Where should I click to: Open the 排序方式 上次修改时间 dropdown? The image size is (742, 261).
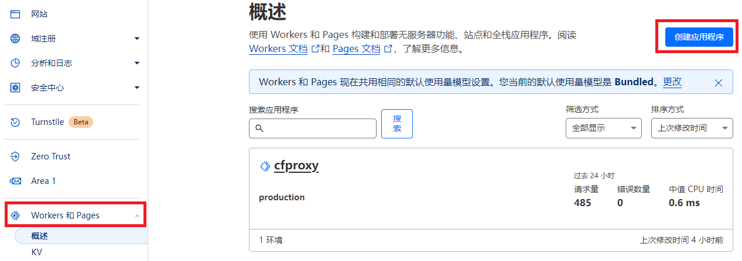[x=692, y=128]
